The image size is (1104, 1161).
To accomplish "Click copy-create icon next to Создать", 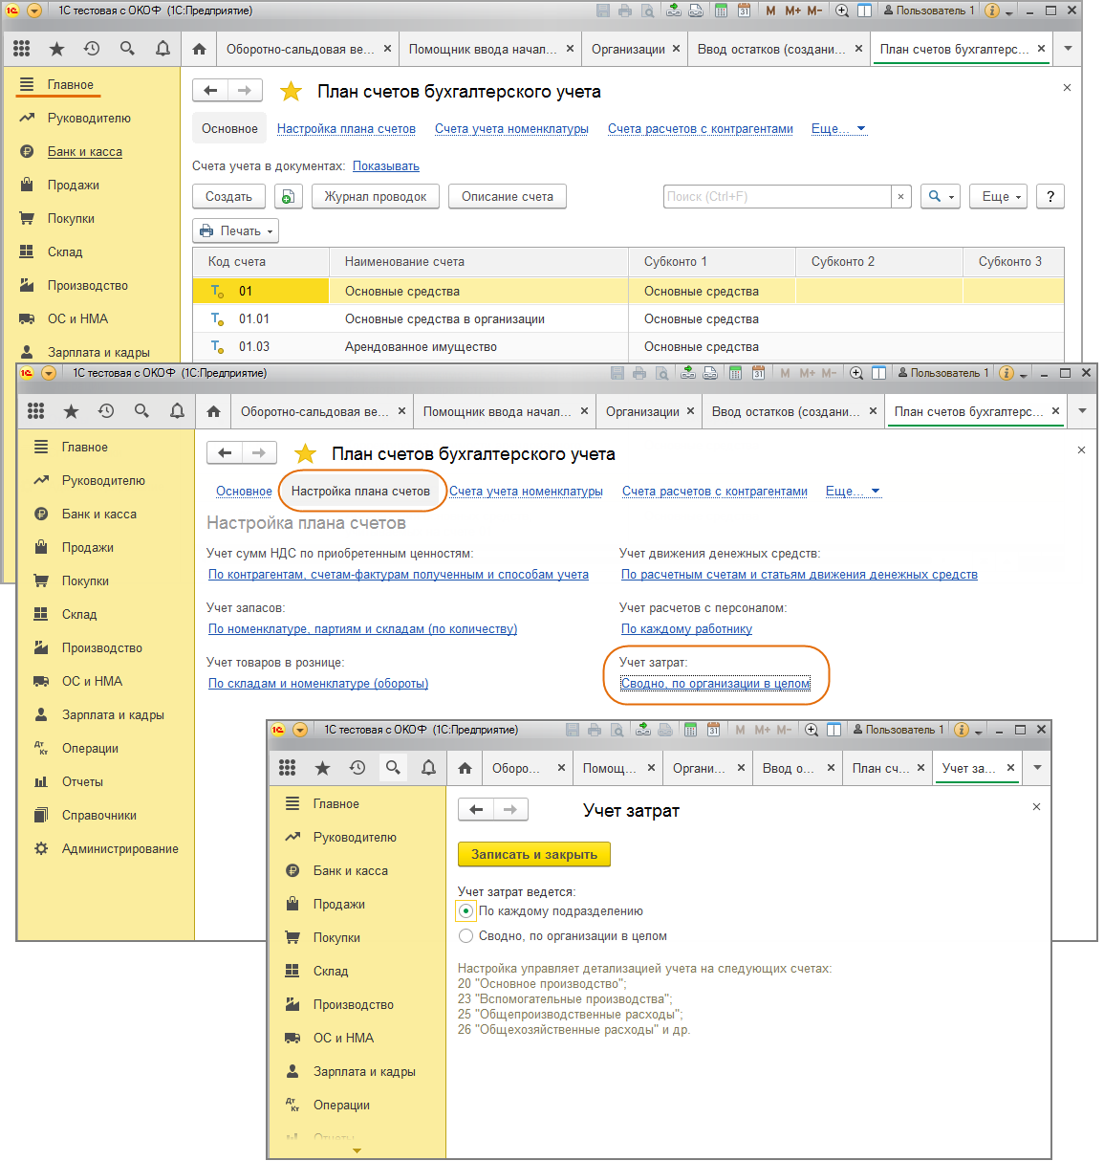I will click(288, 196).
